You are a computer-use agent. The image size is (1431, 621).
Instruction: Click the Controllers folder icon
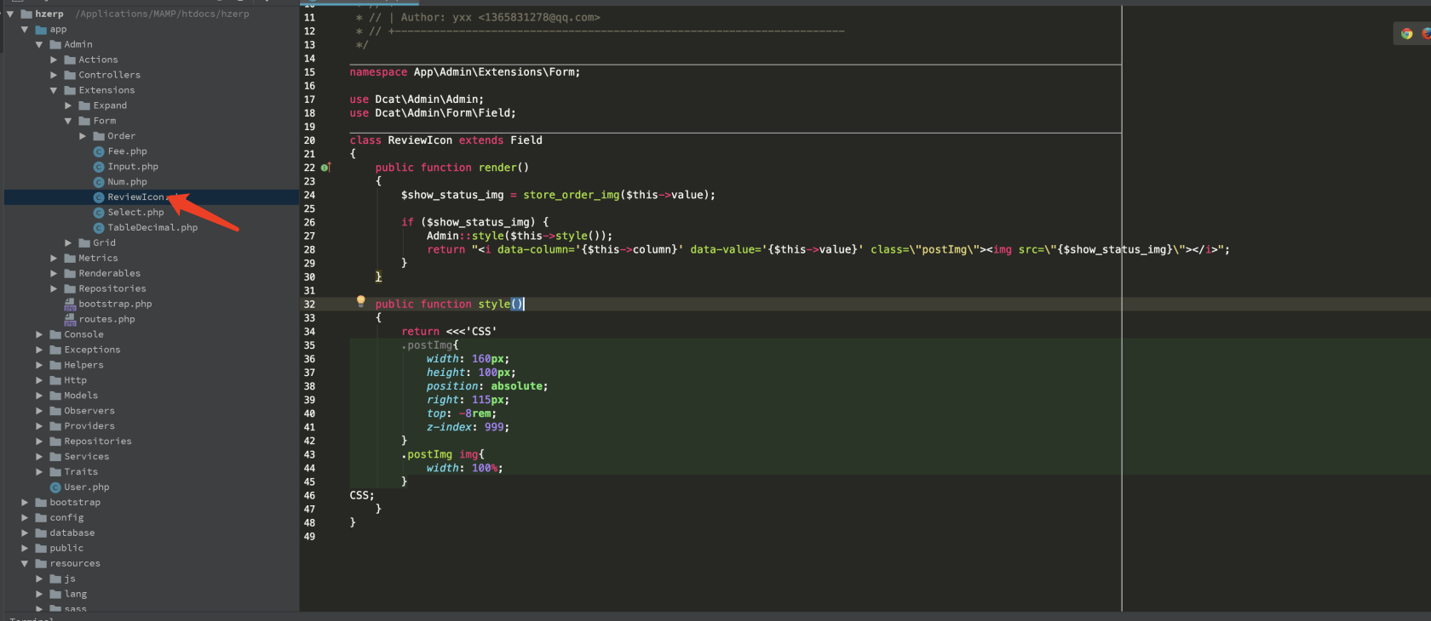(70, 75)
